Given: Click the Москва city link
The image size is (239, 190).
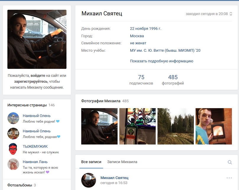Looking at the screenshot, I should [137, 36].
